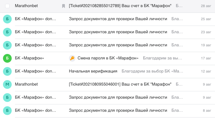Open the Ticket#2021082855012789 email subject
Screen dimensions: 215x118
click(x=120, y=6)
